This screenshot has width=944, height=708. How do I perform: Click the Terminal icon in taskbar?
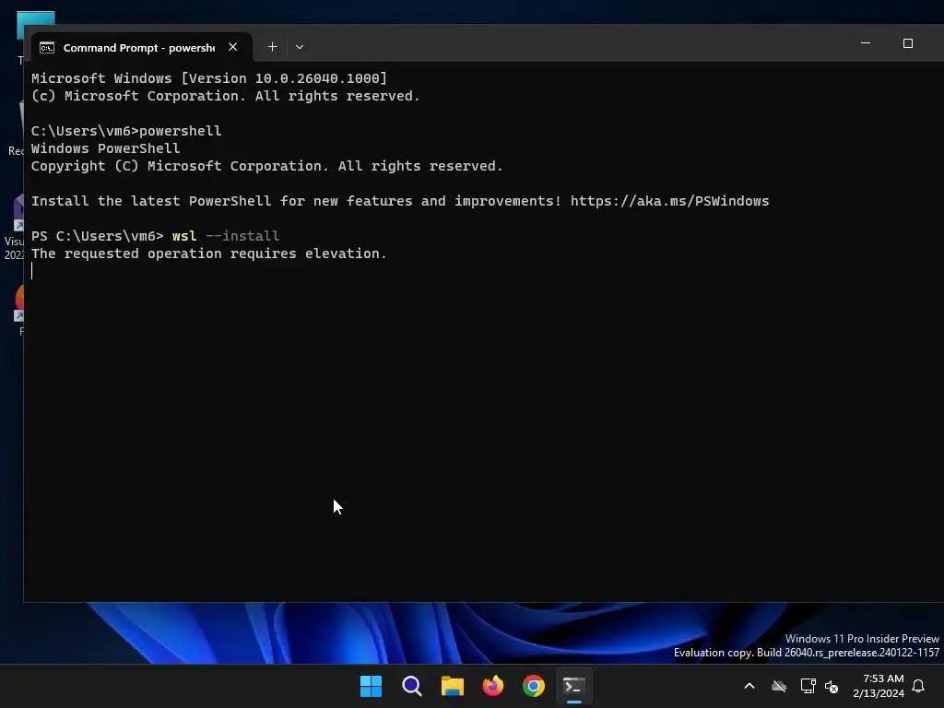click(573, 686)
